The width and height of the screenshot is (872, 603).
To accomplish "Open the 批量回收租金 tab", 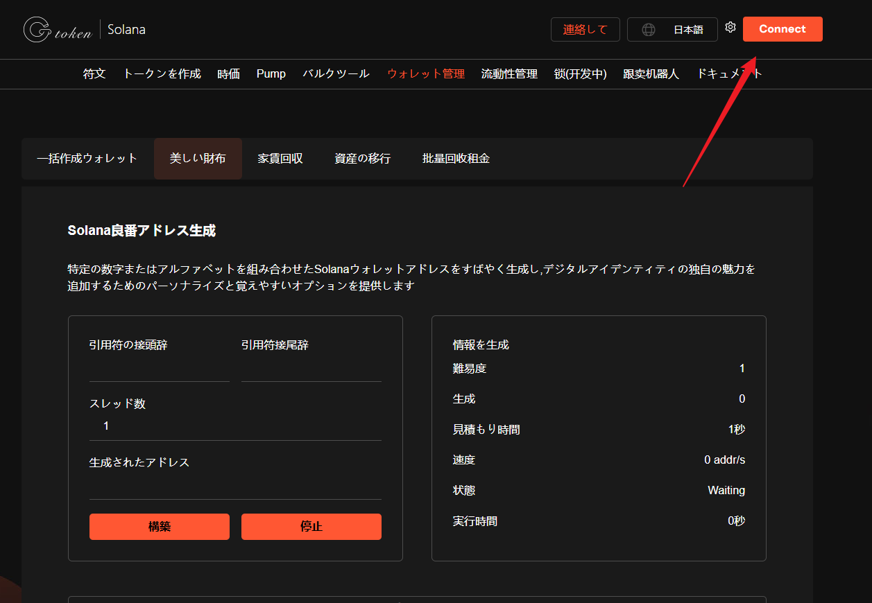I will [x=456, y=159].
